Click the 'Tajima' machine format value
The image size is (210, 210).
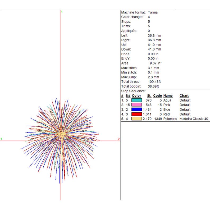153,12
